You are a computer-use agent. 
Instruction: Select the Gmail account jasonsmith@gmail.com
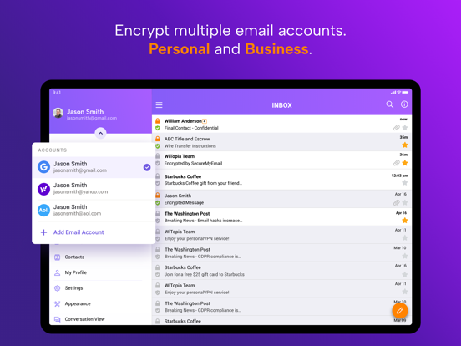pyautogui.click(x=94, y=167)
